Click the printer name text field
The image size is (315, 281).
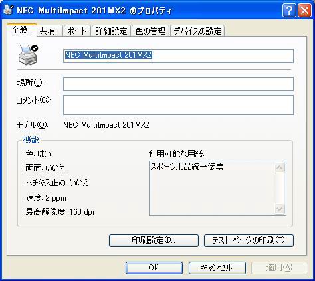pos(178,56)
